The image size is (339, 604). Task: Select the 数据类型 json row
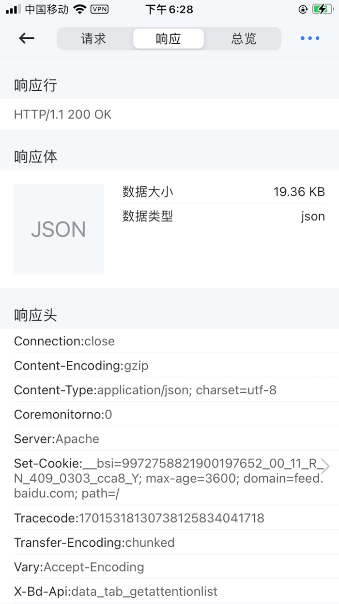[223, 217]
